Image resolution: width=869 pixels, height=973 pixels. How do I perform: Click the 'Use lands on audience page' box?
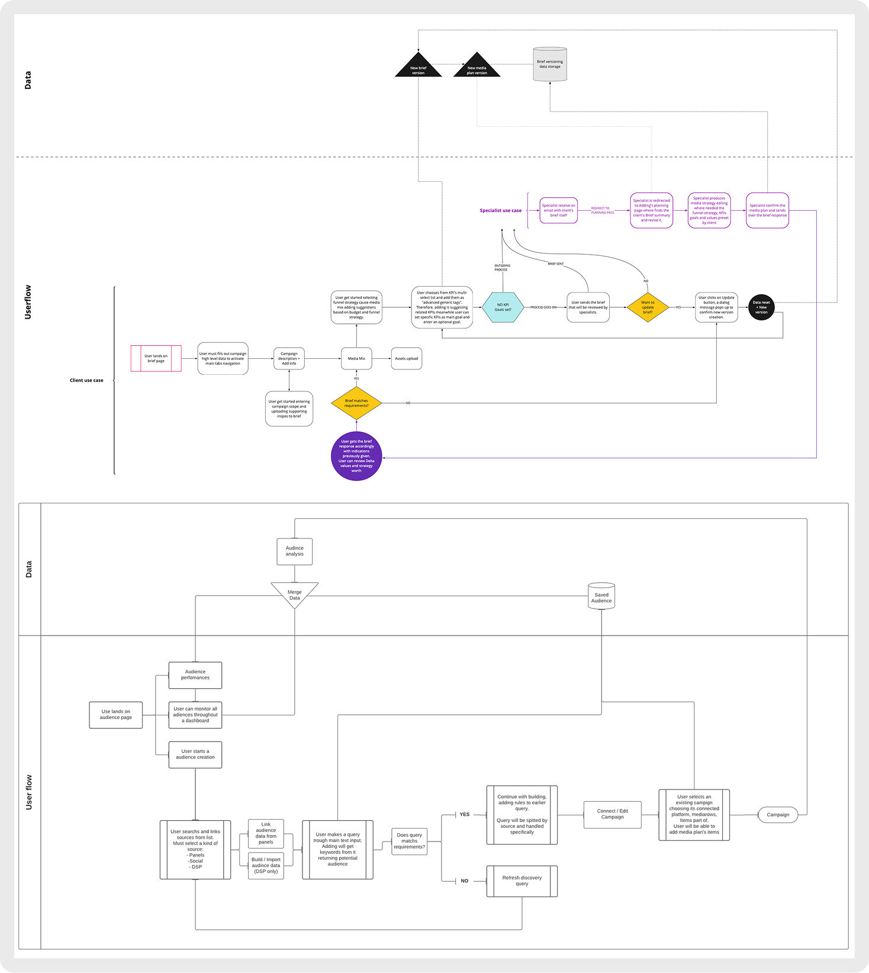116,715
